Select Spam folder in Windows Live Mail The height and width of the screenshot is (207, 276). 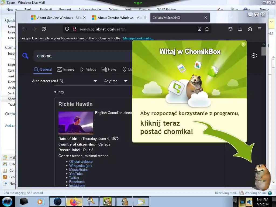12,99
